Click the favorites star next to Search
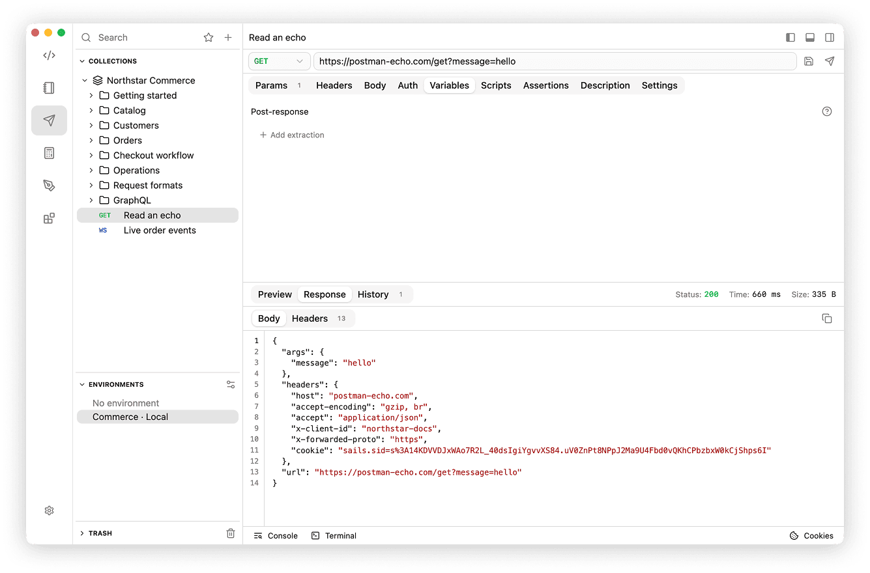The height and width of the screenshot is (573, 870). pyautogui.click(x=209, y=38)
